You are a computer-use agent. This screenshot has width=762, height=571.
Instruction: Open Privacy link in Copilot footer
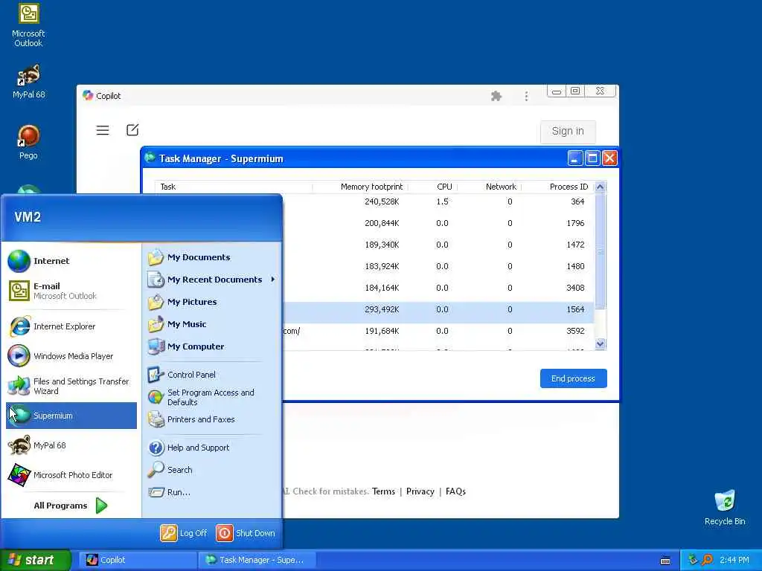(420, 491)
